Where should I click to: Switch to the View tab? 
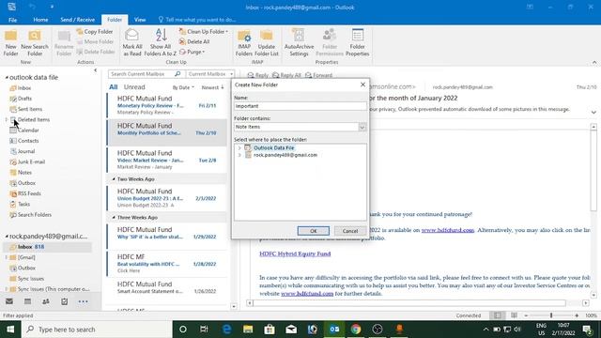click(140, 20)
